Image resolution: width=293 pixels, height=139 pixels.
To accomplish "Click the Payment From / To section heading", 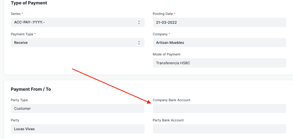I will (31, 89).
